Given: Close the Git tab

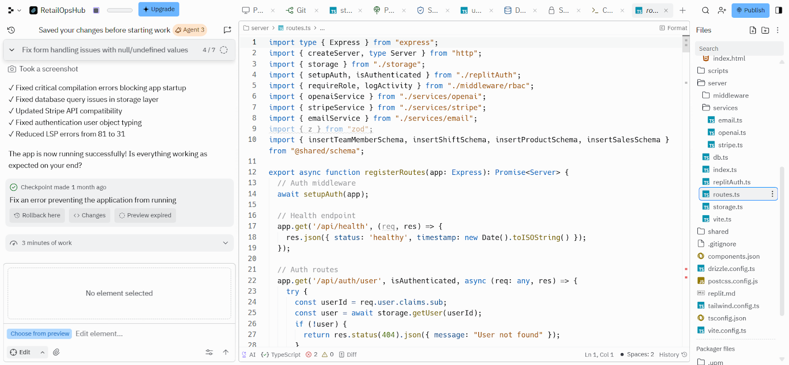Looking at the screenshot, I should point(316,10).
